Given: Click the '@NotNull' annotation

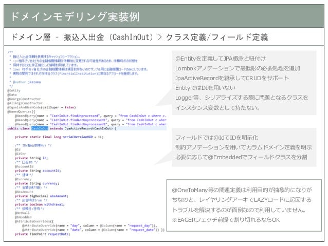Looking at the screenshot, I should (22, 213).
